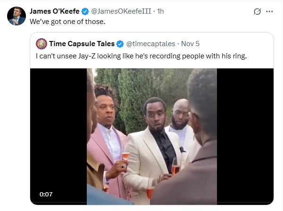Open Time Capsule Tales' round avatar

(41, 44)
